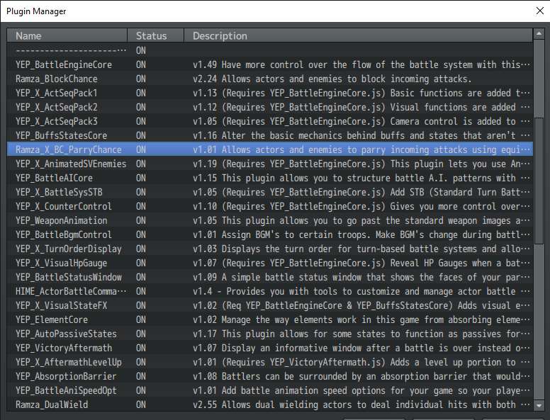Click the v1.15 battle A.I. patterns description

361,178
